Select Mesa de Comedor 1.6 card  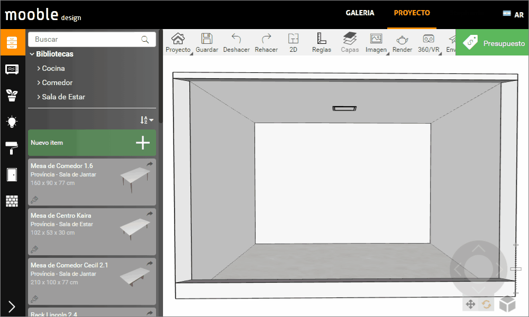(92, 182)
